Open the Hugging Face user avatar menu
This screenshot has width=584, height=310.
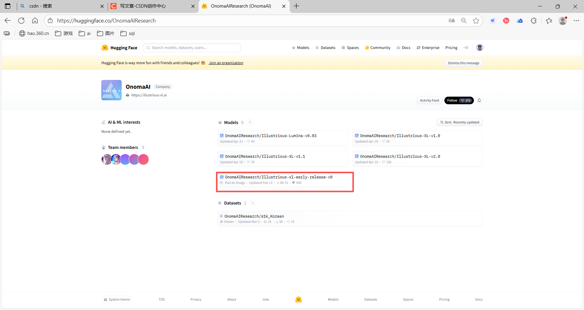(480, 48)
